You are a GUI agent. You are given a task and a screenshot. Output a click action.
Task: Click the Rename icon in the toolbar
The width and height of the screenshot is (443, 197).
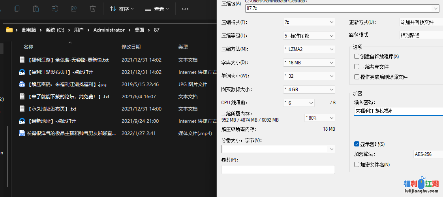pyautogui.click(x=55, y=8)
